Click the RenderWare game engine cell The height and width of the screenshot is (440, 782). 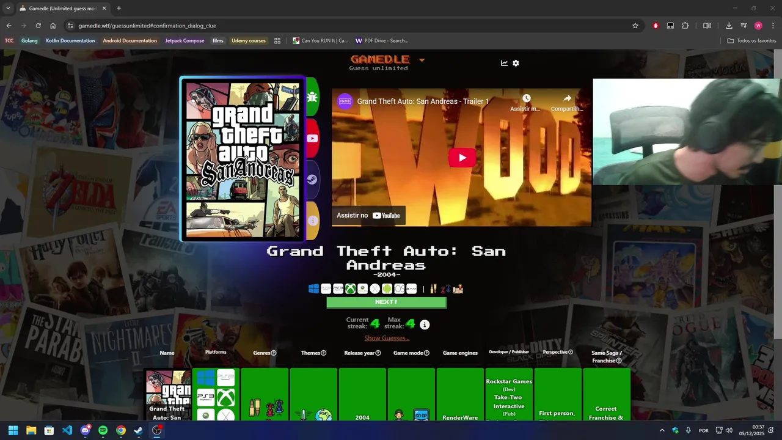click(460, 394)
